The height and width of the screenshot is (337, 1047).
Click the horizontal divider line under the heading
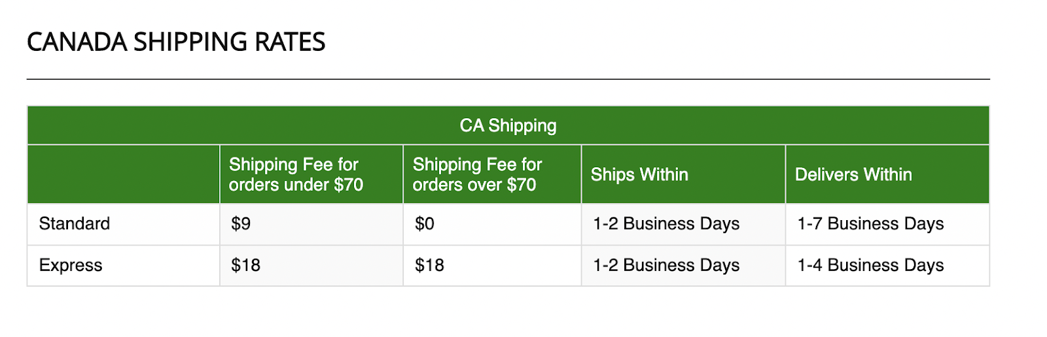508,79
